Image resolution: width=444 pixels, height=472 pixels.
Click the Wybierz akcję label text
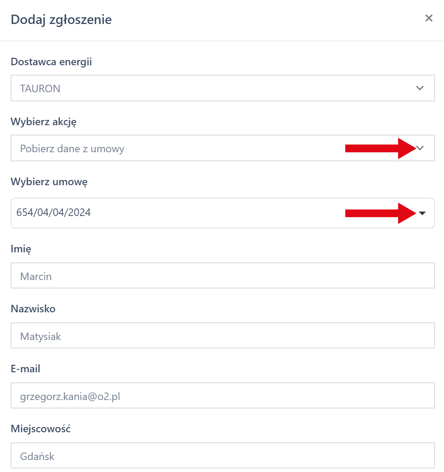43,122
